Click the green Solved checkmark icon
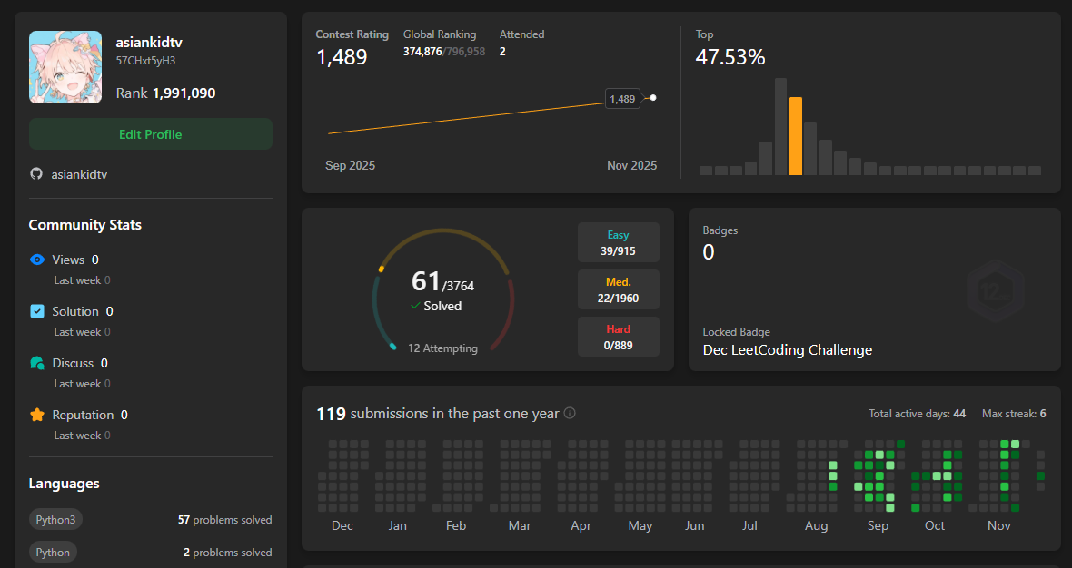1072x568 pixels. click(415, 307)
